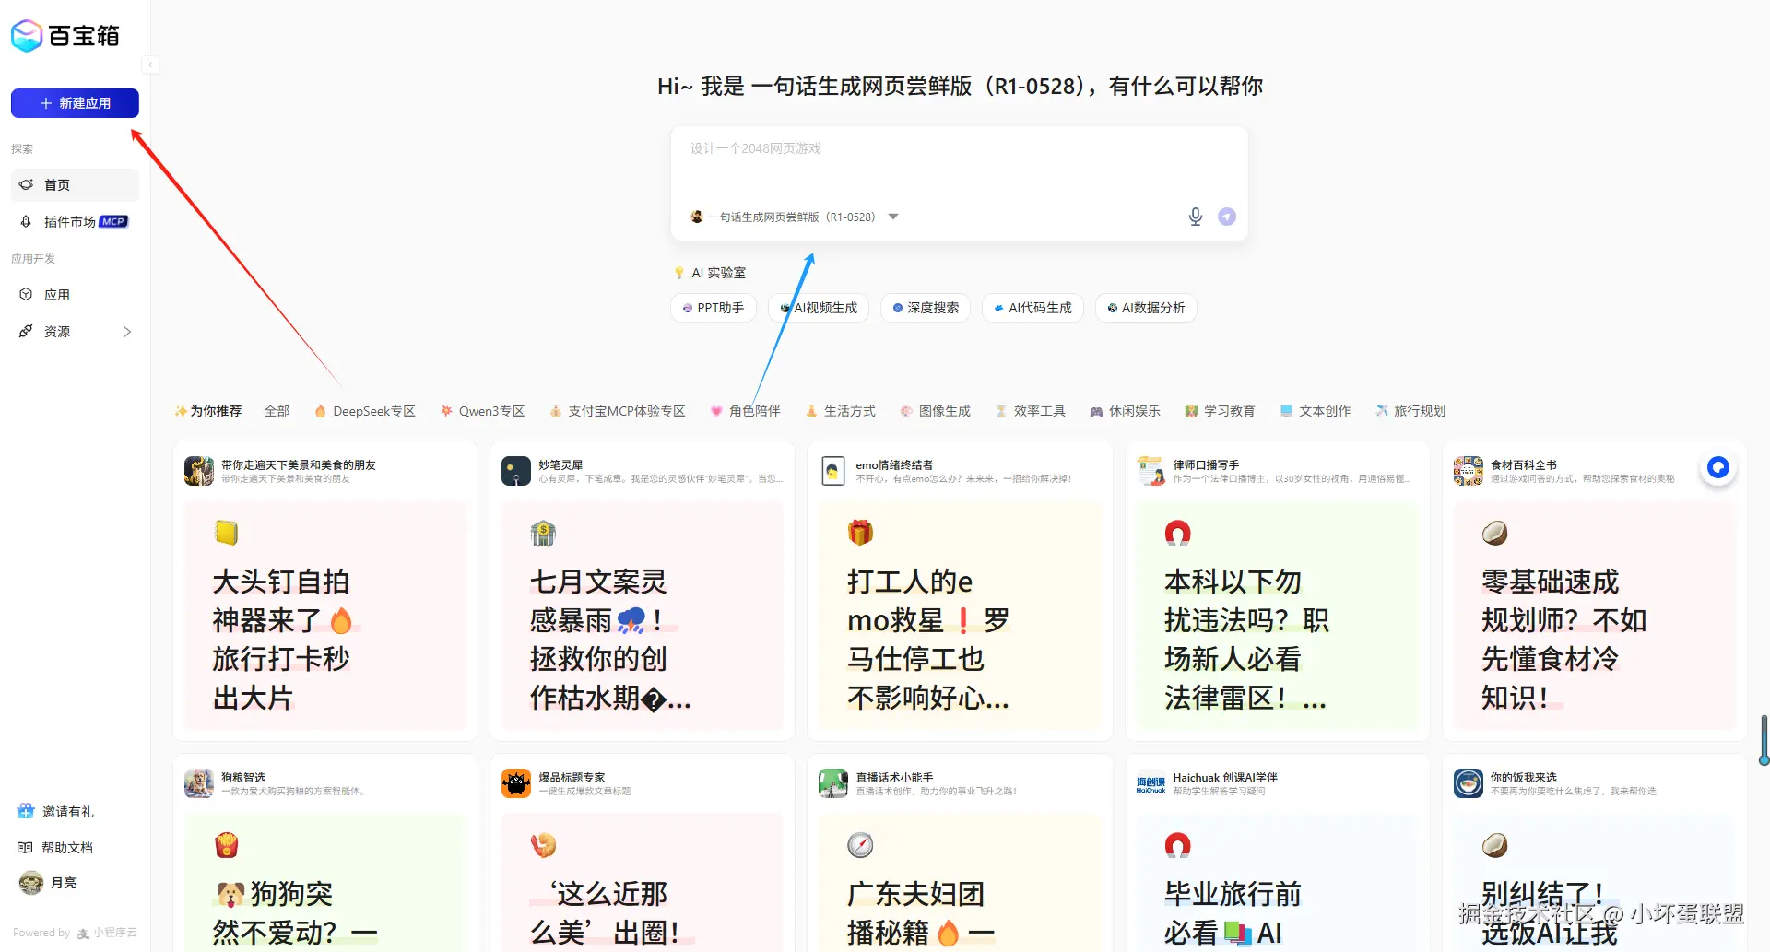The image size is (1770, 952).
Task: Open the 毕业旅行前必看 card
Action: point(1277,883)
